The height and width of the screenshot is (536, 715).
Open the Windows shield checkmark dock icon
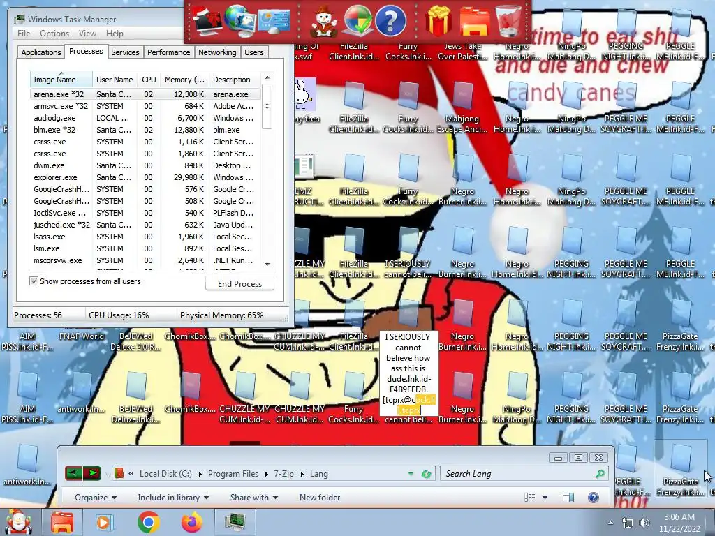coord(357,21)
